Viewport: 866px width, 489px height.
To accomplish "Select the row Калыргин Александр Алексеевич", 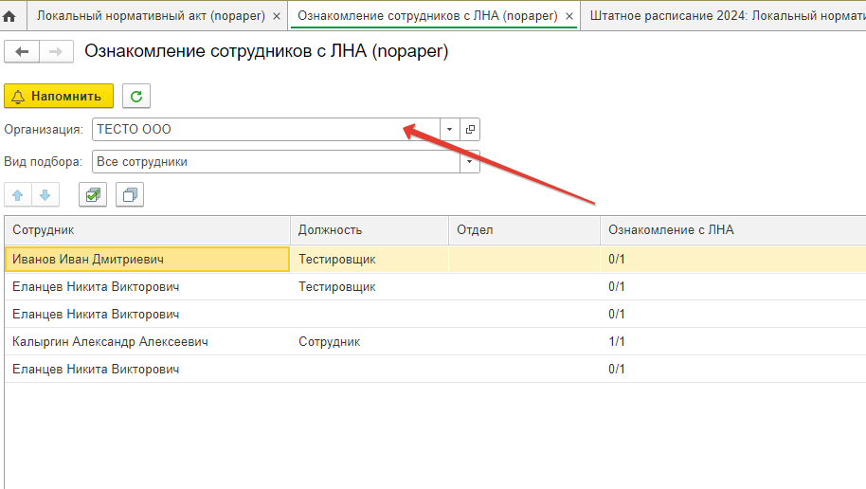I will pyautogui.click(x=435, y=341).
